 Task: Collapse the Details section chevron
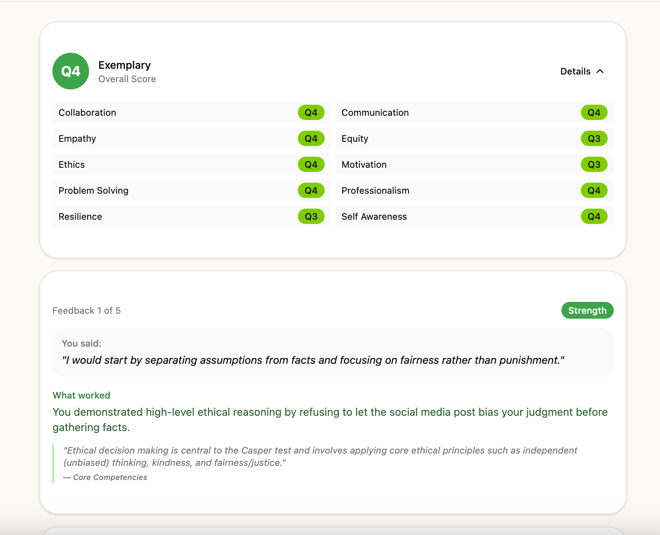pos(600,71)
